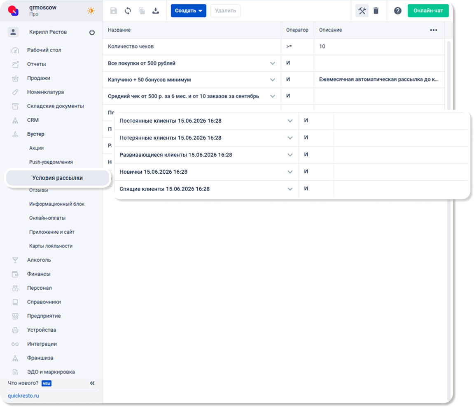474x407 pixels.
Task: Expand Потерянные клиенты row chevron
Action: click(x=290, y=138)
